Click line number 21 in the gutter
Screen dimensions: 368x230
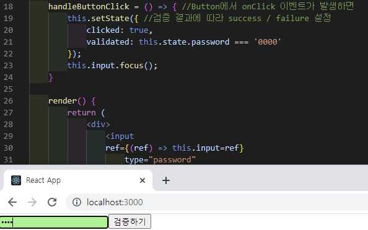(x=9, y=42)
